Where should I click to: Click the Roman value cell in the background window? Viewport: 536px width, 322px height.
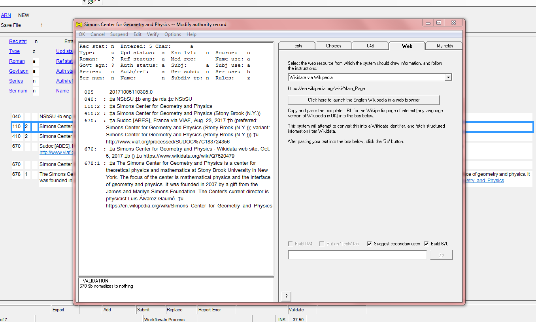point(35,62)
